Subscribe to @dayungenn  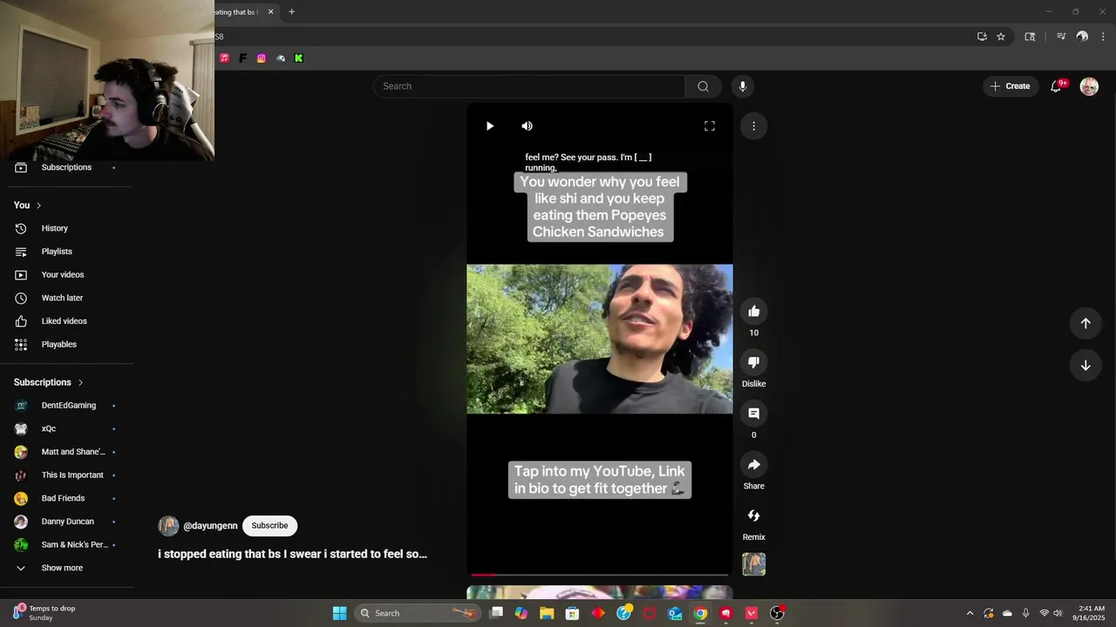click(269, 525)
